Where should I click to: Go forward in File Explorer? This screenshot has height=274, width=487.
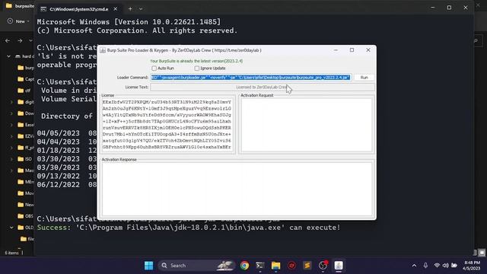(20, 40)
